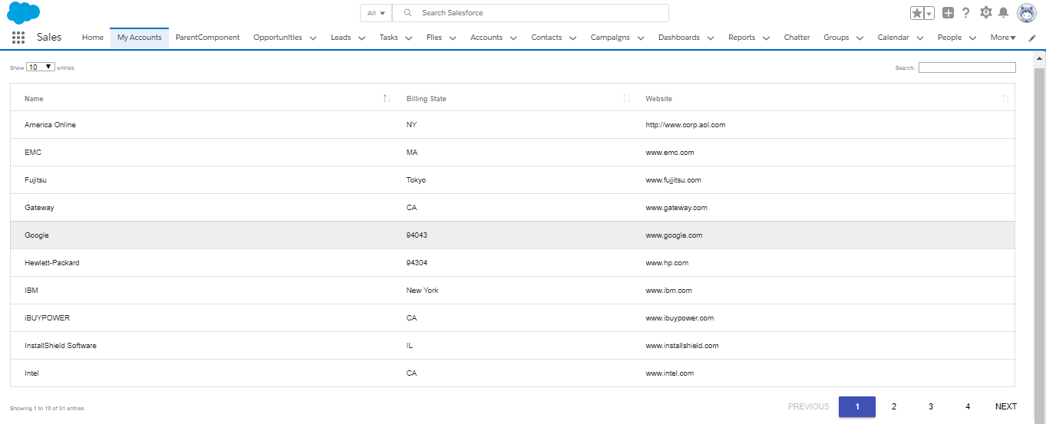Select the America Online account row
The width and height of the screenshot is (1046, 424).
coord(513,125)
